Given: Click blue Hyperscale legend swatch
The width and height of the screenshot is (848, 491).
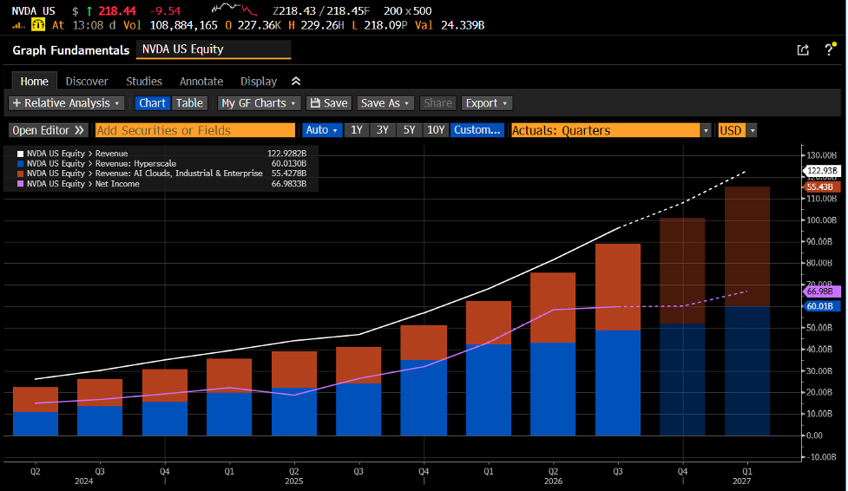Looking at the screenshot, I should (x=21, y=164).
